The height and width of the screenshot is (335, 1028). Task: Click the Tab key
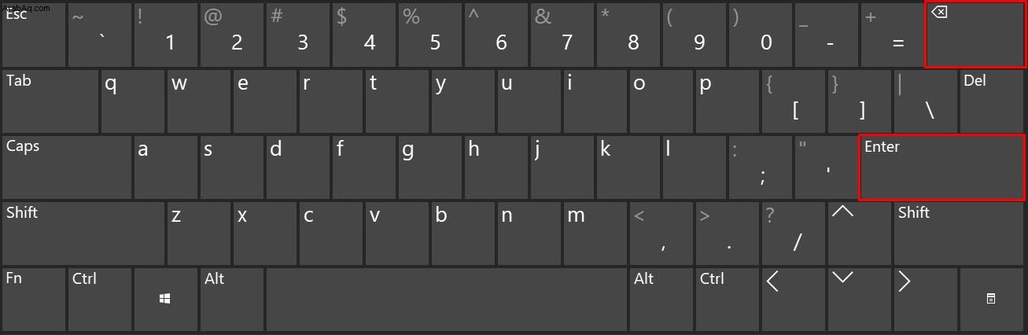50,101
